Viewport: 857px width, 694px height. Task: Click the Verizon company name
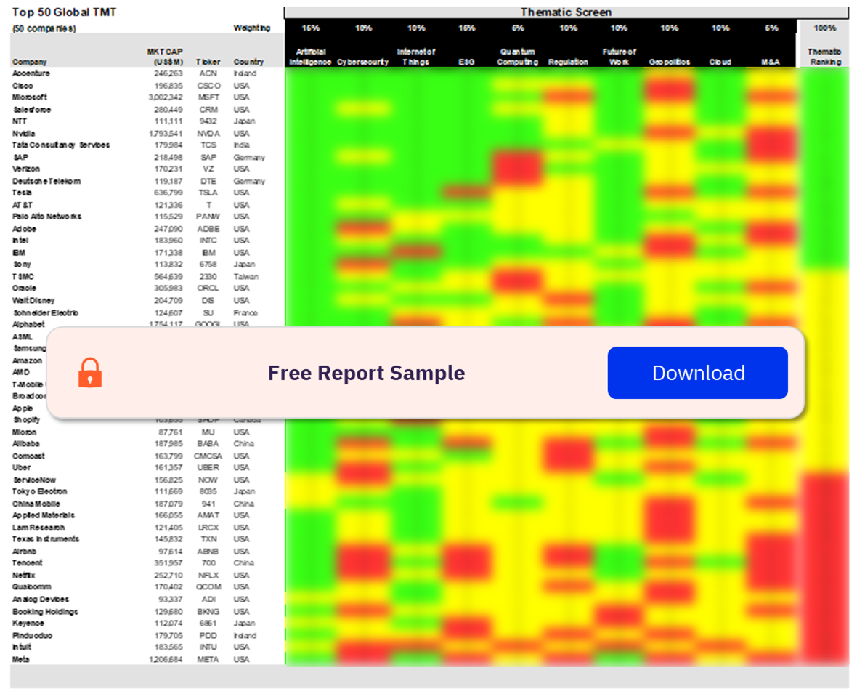(26, 169)
